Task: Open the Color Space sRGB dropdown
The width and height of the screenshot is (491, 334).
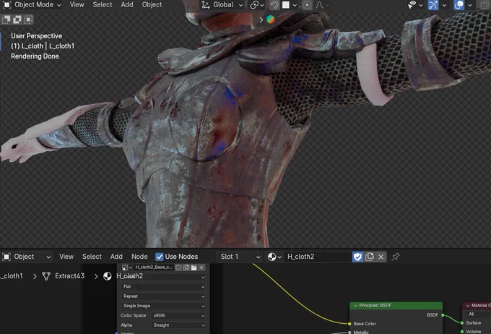Action: [178, 315]
